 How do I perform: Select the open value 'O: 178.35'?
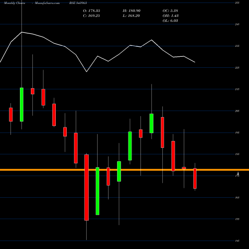coord(92,11)
